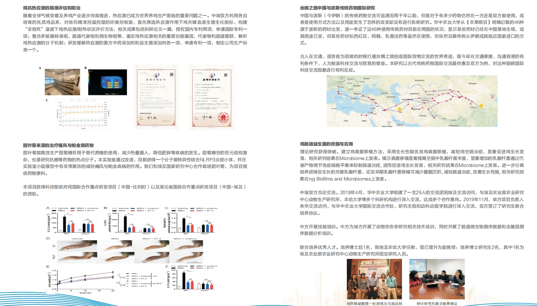Open the group photo of the Egypt visit
This screenshot has height=306, width=537.
click(x=374, y=279)
